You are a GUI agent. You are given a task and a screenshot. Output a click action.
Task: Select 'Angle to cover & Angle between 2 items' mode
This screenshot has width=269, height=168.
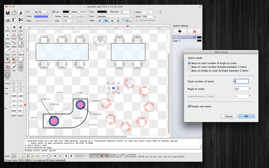189,71
